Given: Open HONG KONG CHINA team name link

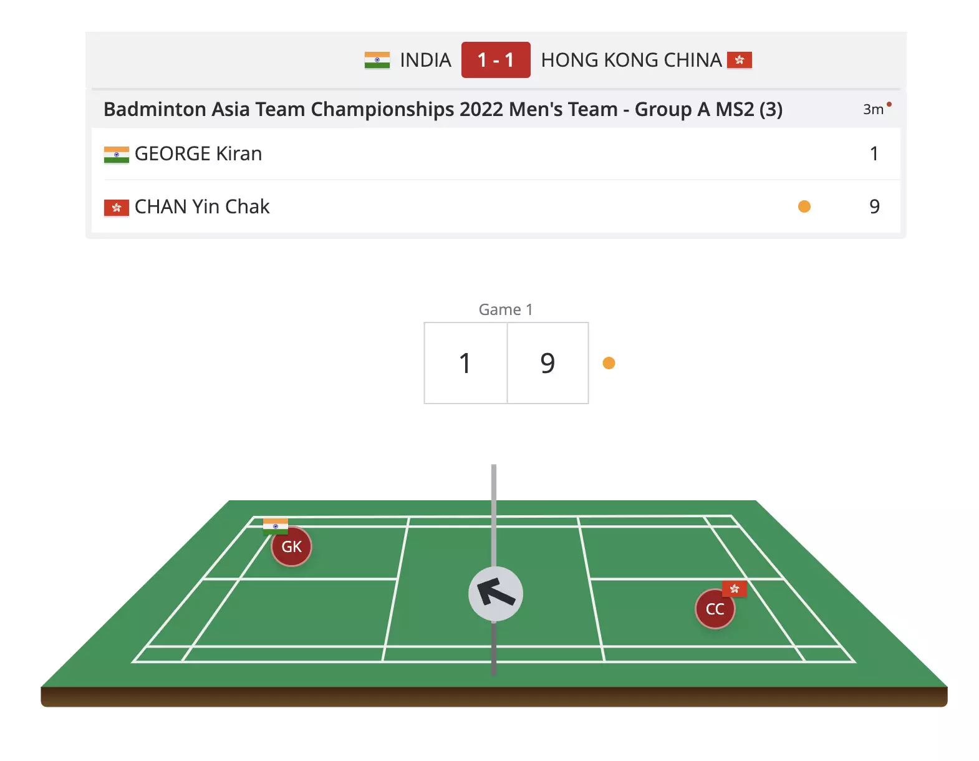Looking at the screenshot, I should point(631,60).
